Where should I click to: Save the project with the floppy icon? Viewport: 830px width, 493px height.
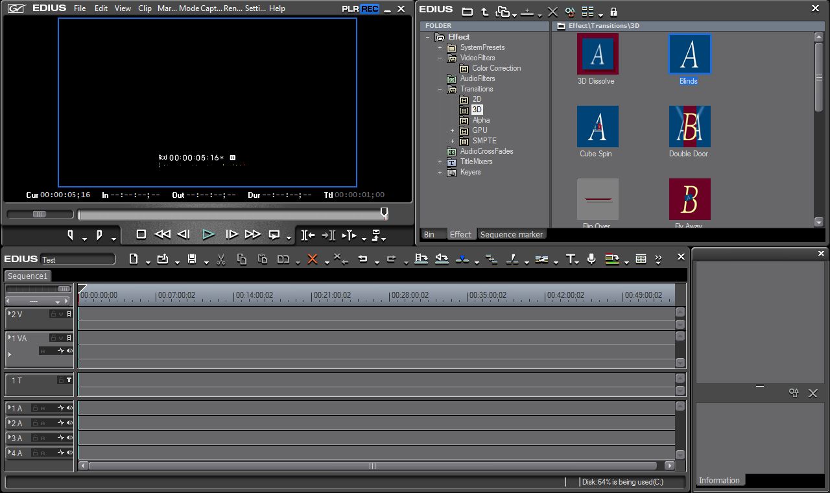click(192, 259)
